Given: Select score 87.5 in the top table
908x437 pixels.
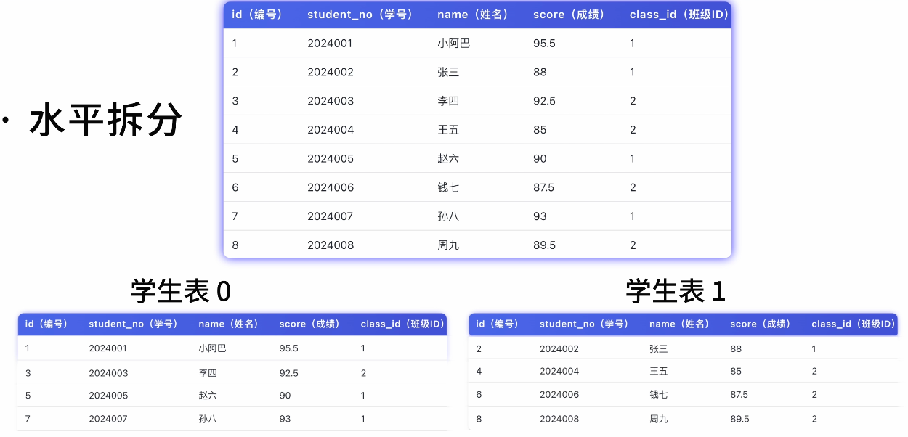Looking at the screenshot, I should (x=543, y=187).
